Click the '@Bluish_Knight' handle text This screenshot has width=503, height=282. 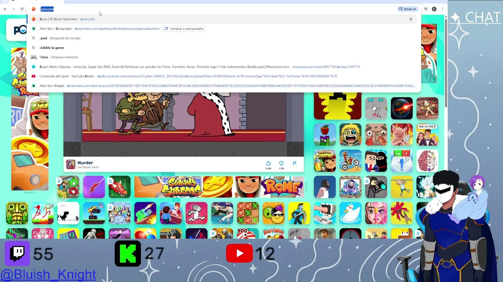(48, 274)
